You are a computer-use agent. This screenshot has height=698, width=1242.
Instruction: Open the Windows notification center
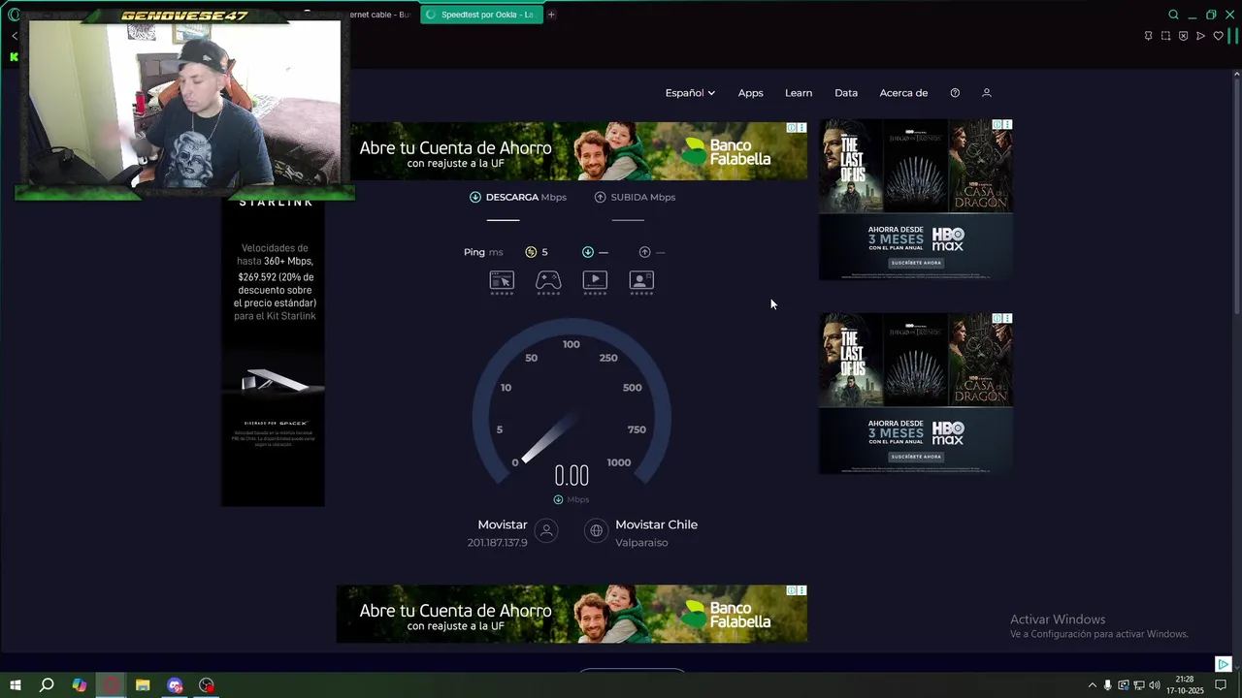tap(1221, 685)
